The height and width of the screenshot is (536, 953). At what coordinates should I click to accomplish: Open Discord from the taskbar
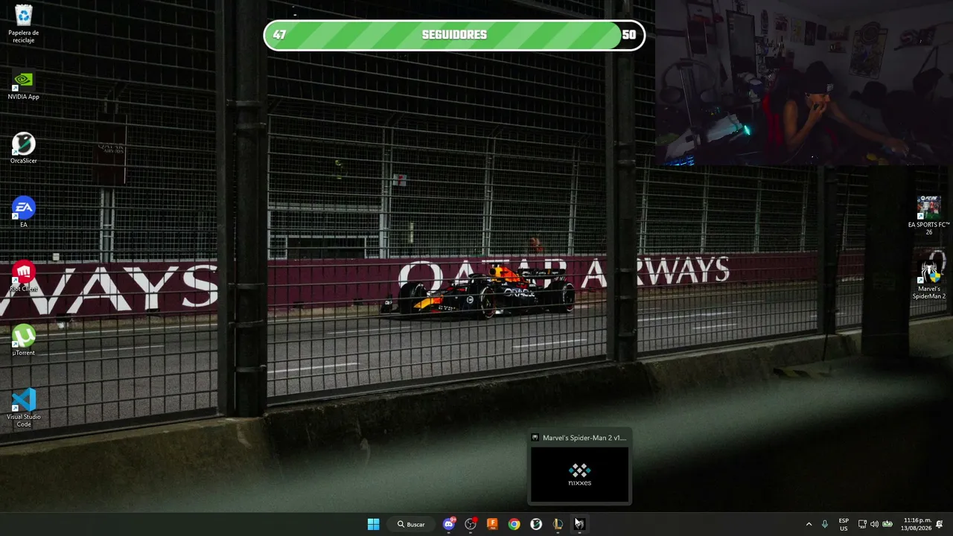click(449, 524)
